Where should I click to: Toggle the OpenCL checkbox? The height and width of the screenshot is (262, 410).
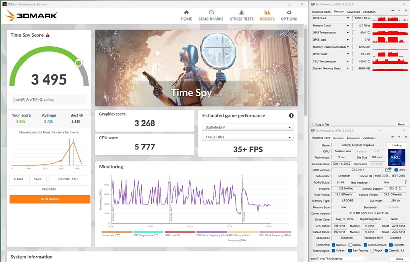click(334, 245)
